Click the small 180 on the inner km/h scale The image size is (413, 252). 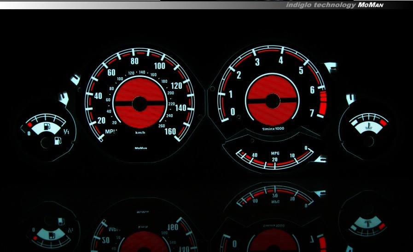pos(164,81)
